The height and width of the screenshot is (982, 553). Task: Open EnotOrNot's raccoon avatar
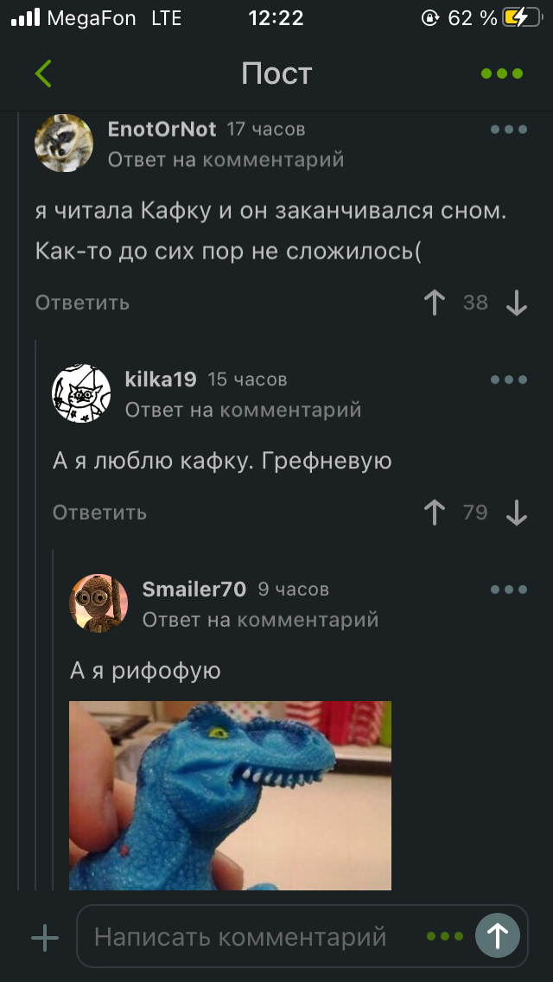(64, 143)
